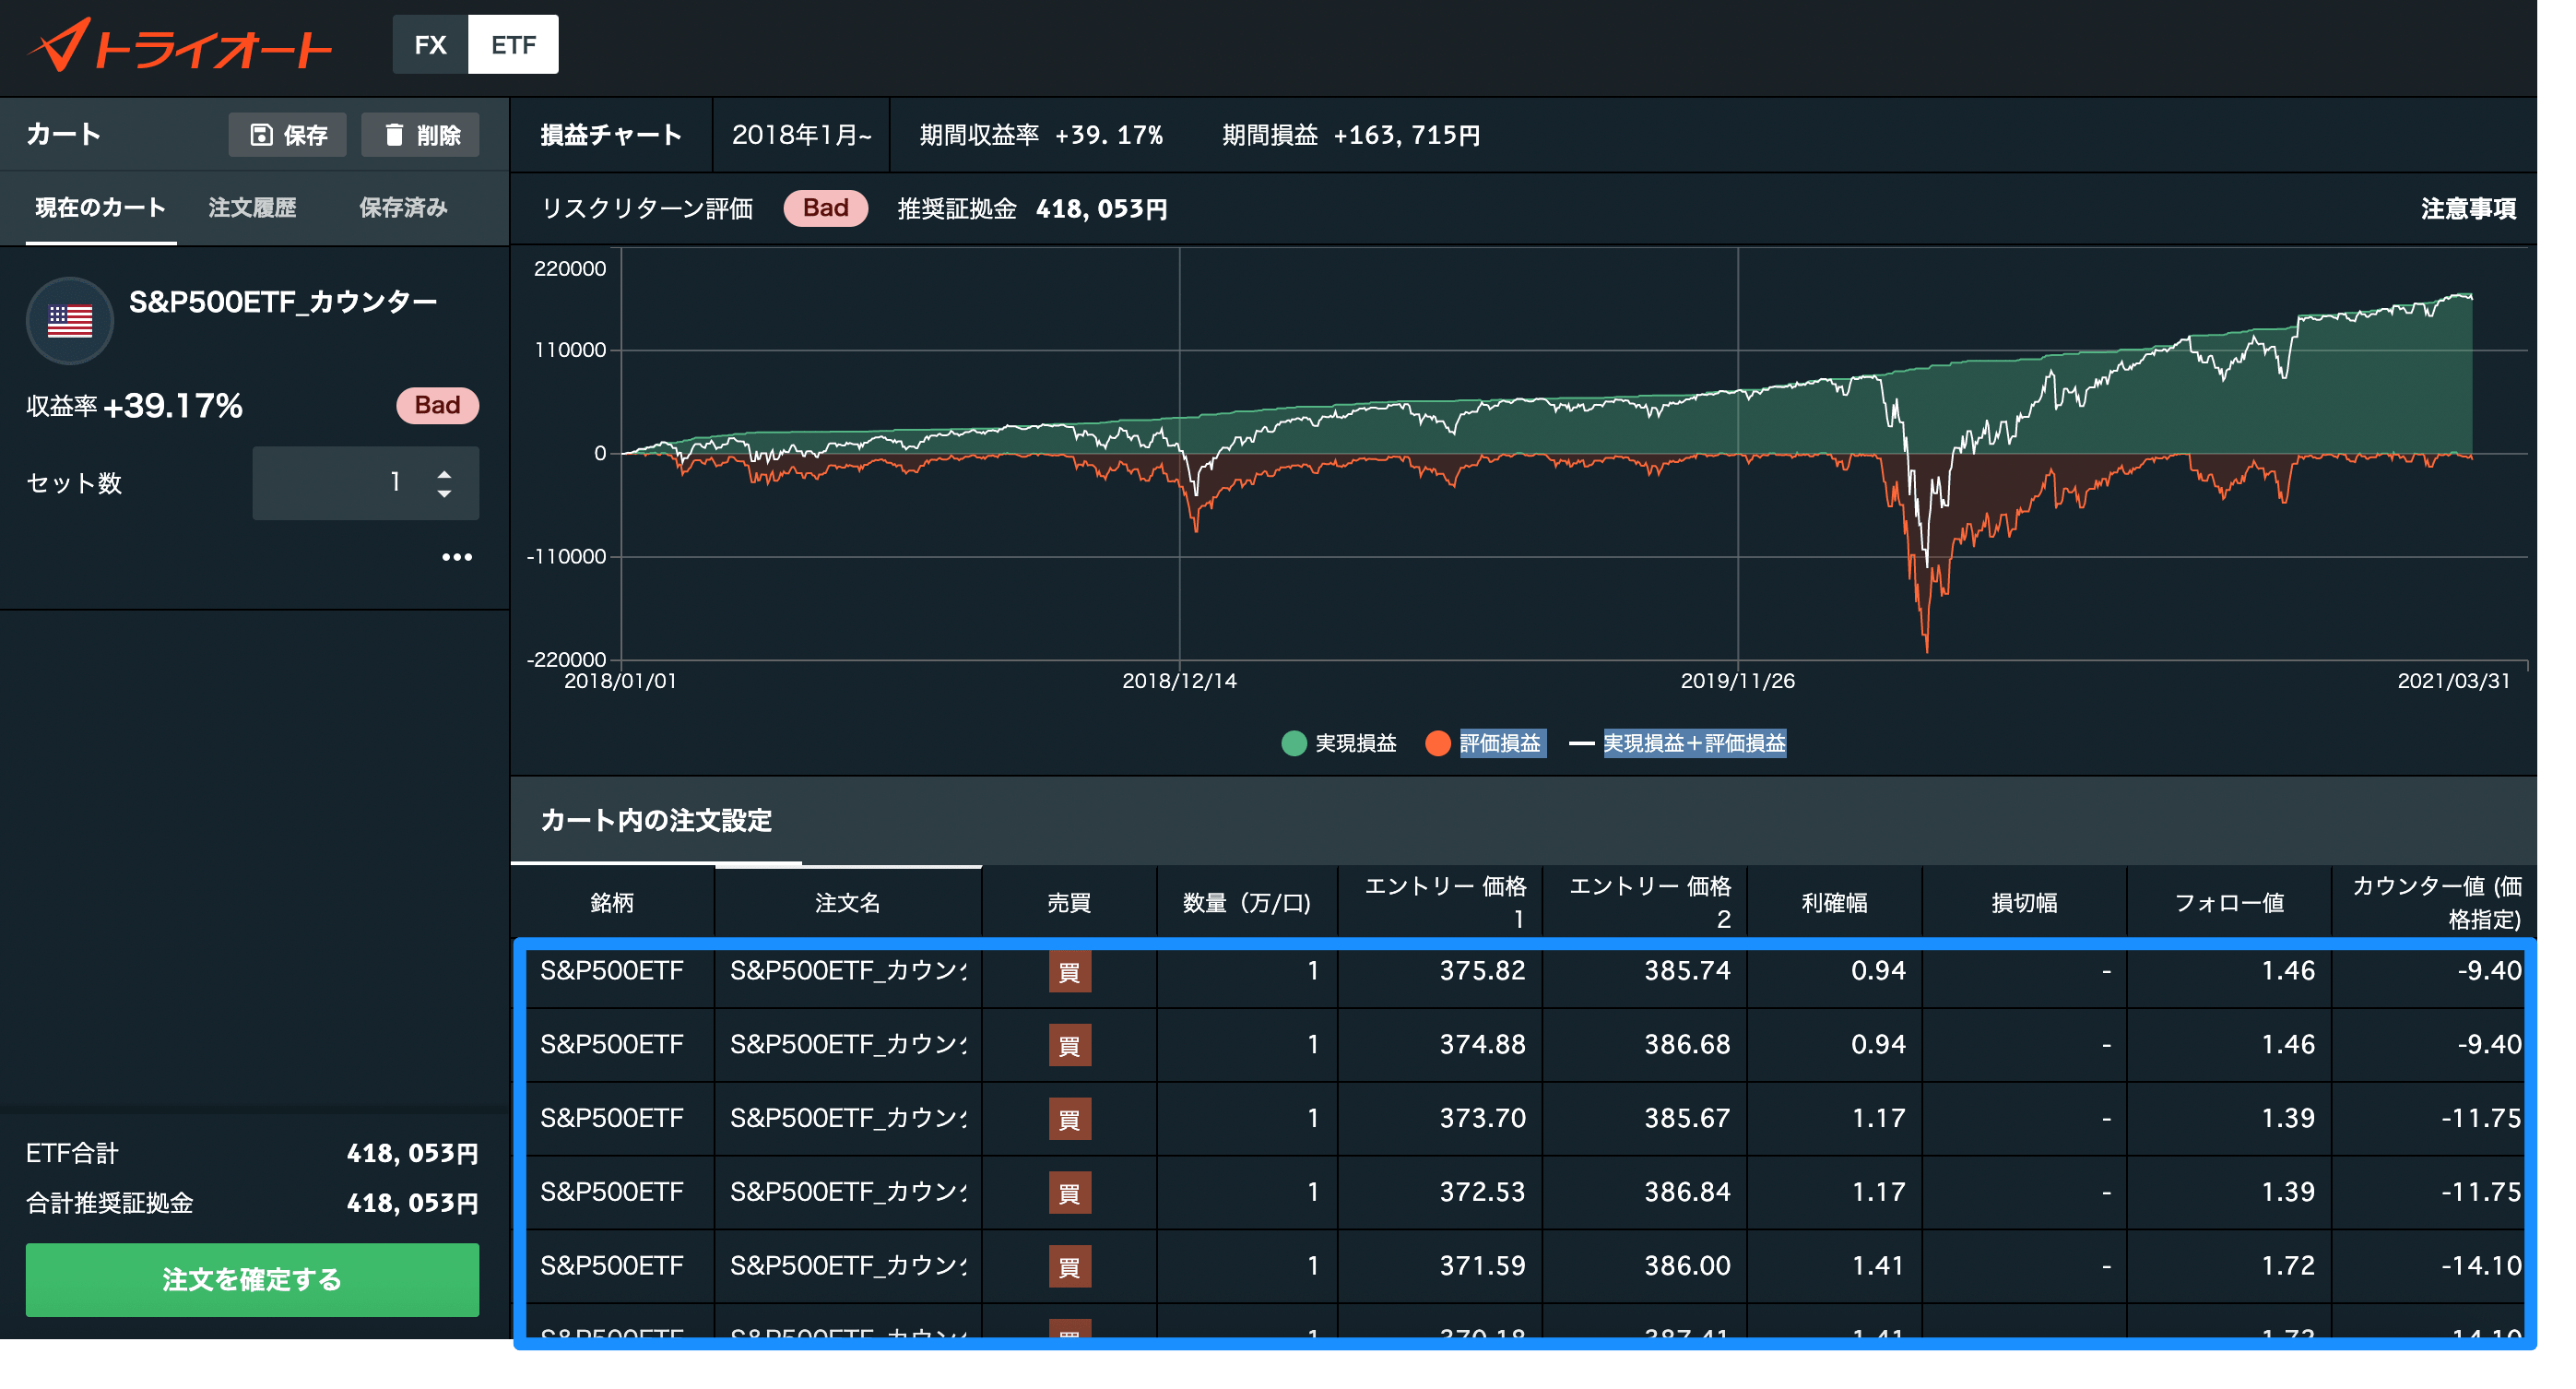Click the ETF合計 418,053円 amount

(412, 1154)
